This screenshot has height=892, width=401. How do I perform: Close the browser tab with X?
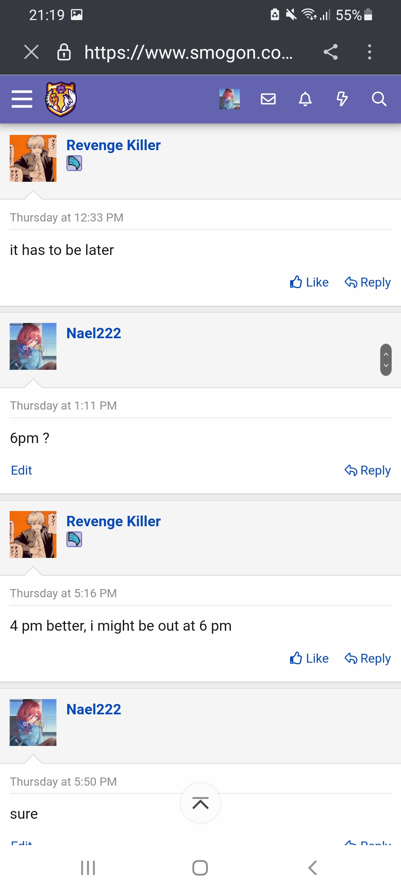click(x=31, y=52)
